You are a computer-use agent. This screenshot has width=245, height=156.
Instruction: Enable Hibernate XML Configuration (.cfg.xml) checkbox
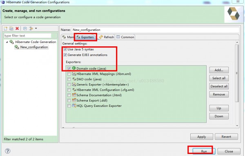69,90
